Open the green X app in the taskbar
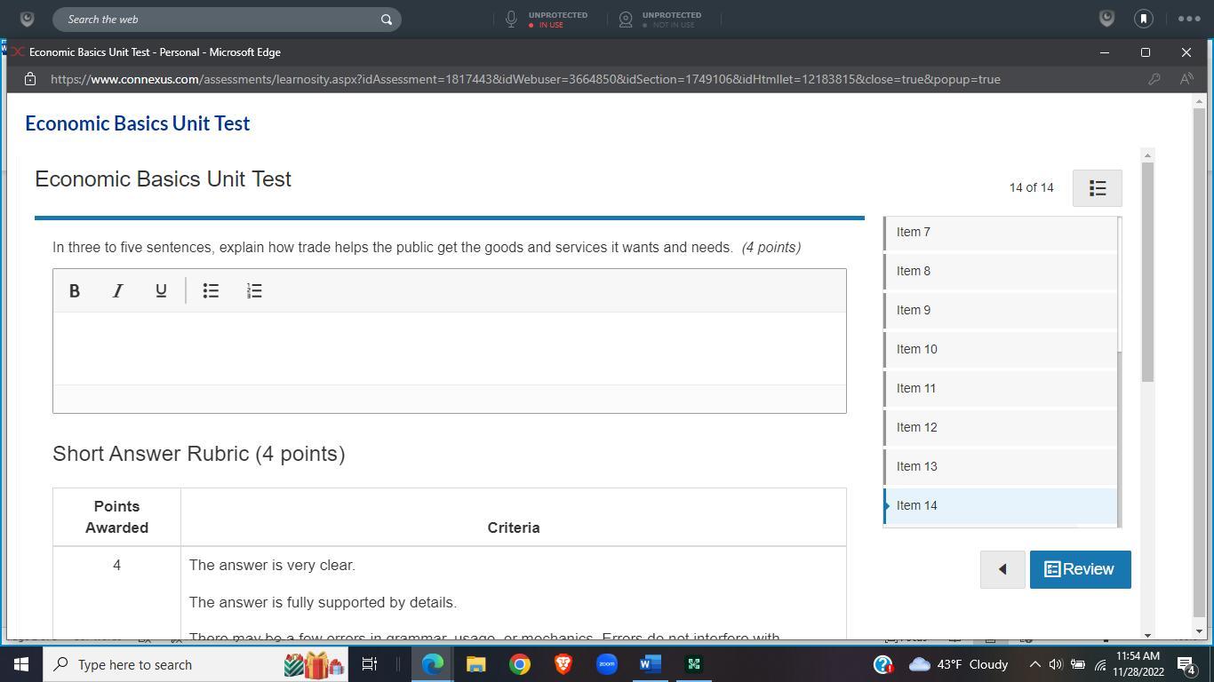1214x682 pixels. pyautogui.click(x=694, y=664)
